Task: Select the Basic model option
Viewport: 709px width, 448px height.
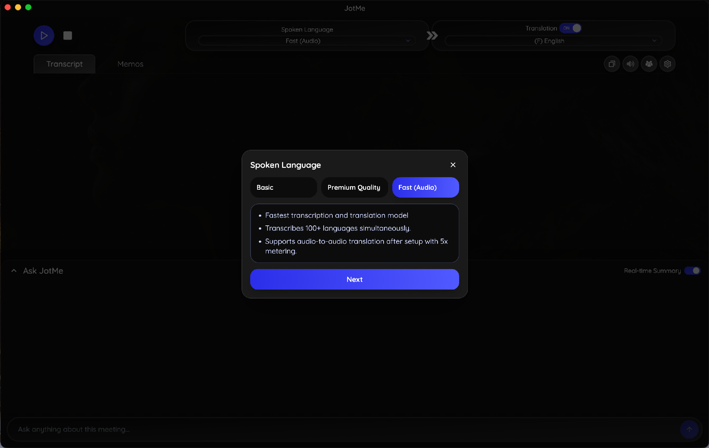Action: click(x=283, y=187)
